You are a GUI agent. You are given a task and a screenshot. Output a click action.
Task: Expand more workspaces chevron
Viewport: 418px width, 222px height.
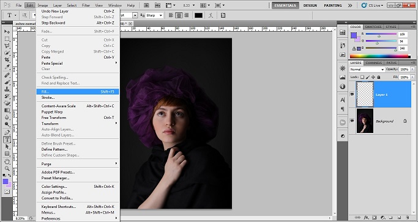pos(350,5)
